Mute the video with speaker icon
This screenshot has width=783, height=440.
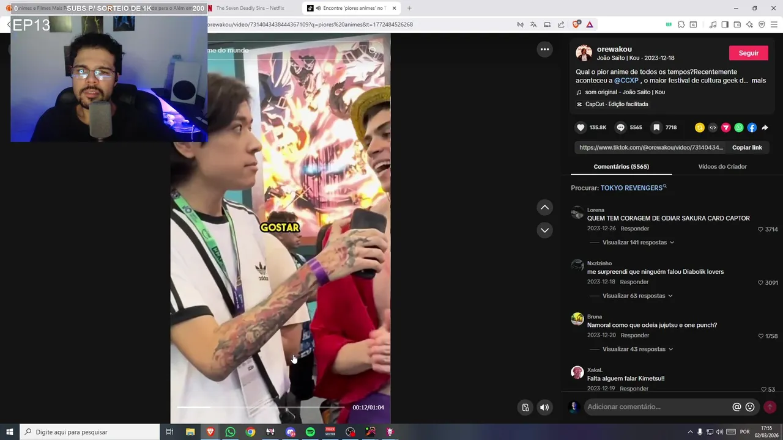[x=544, y=408]
